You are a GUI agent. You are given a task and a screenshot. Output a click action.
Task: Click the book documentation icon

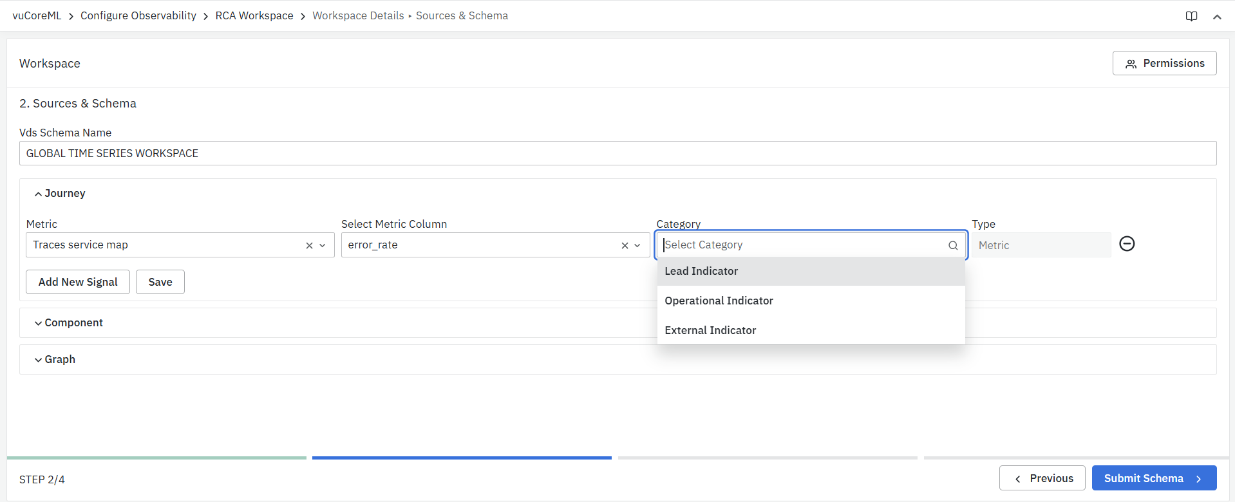pos(1191,16)
